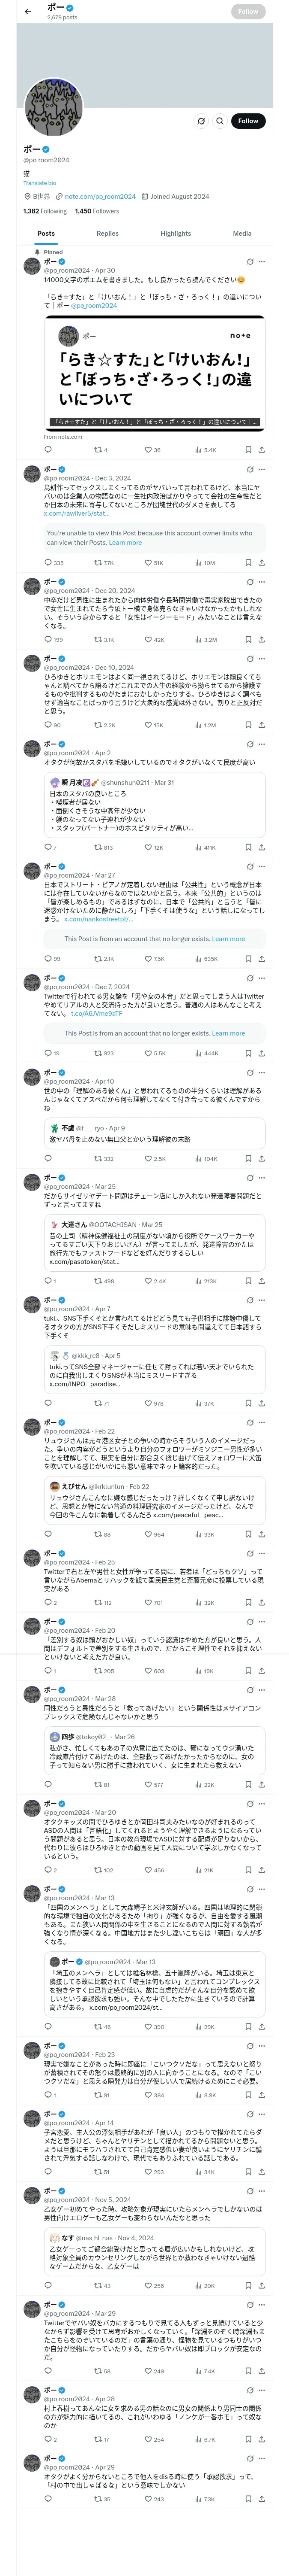Click the profile search magnifier icon
The height and width of the screenshot is (2576, 289).
(x=219, y=121)
